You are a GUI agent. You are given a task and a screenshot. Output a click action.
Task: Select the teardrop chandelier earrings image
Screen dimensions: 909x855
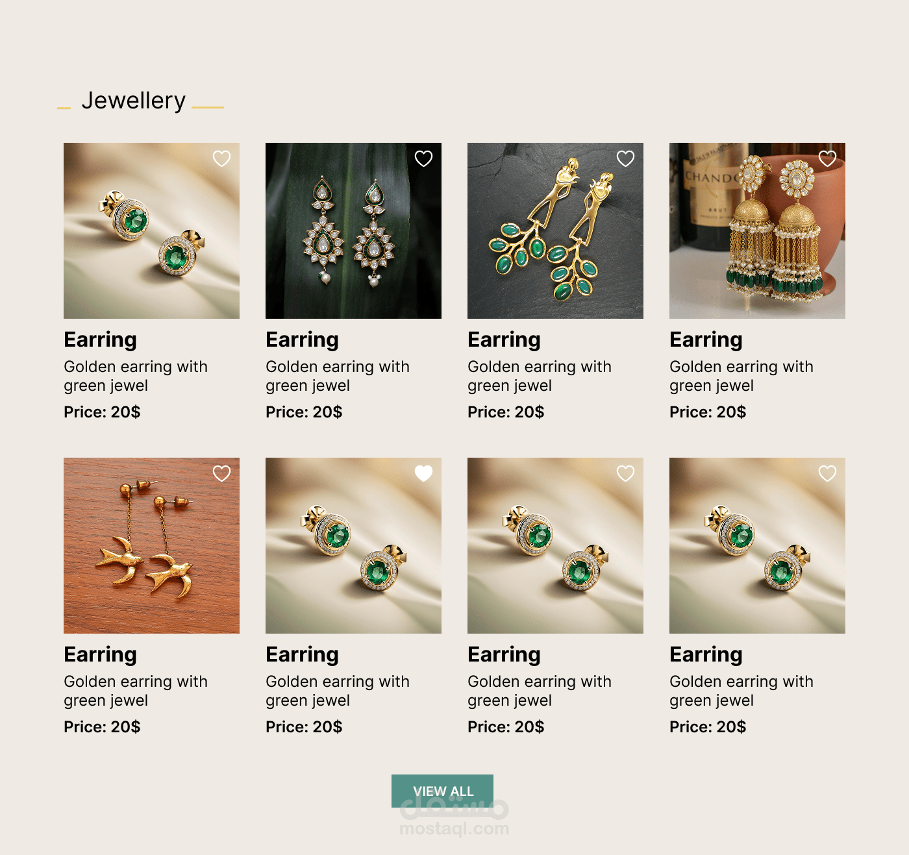353,230
